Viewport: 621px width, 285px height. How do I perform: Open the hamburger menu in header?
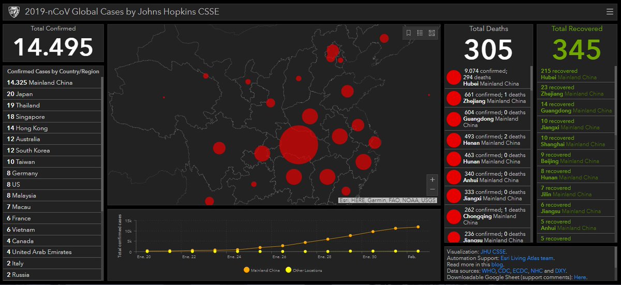pyautogui.click(x=610, y=11)
